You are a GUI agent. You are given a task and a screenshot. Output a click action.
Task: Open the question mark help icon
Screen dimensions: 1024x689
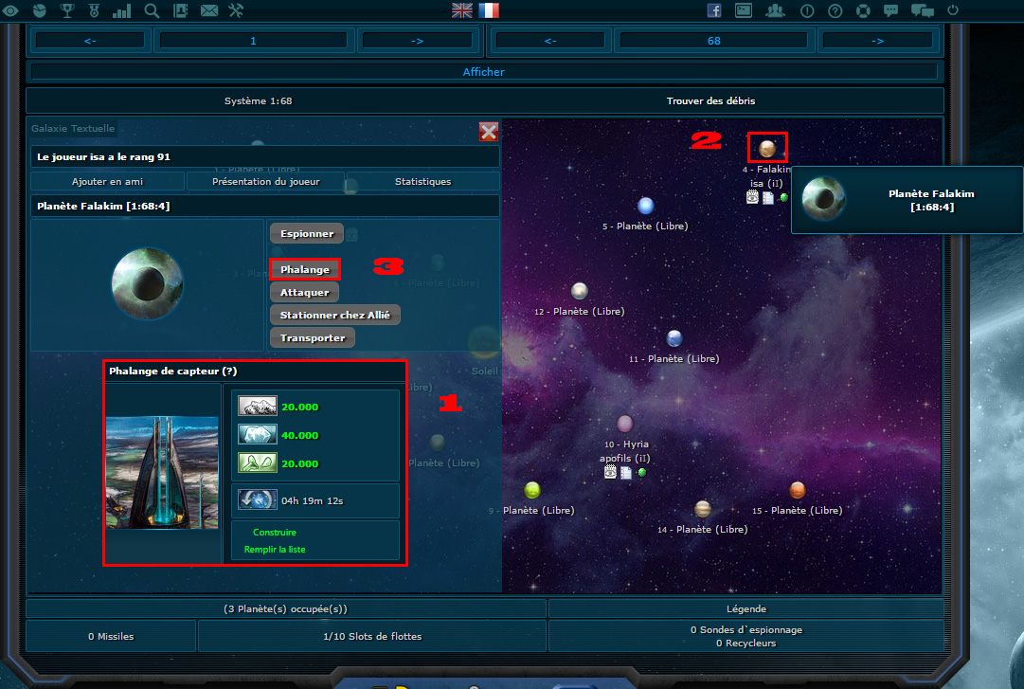tap(835, 11)
